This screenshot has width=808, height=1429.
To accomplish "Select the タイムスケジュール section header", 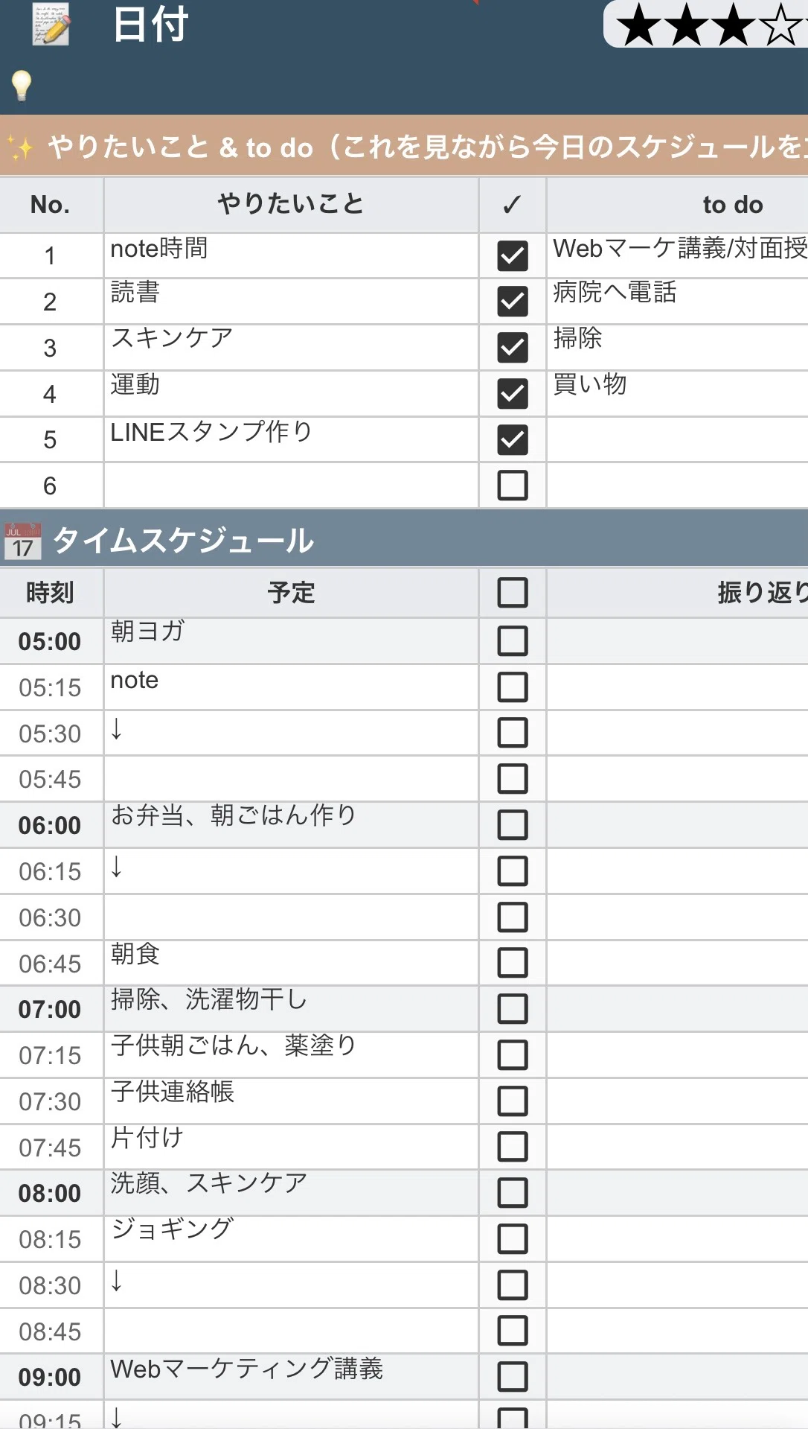I will click(404, 539).
